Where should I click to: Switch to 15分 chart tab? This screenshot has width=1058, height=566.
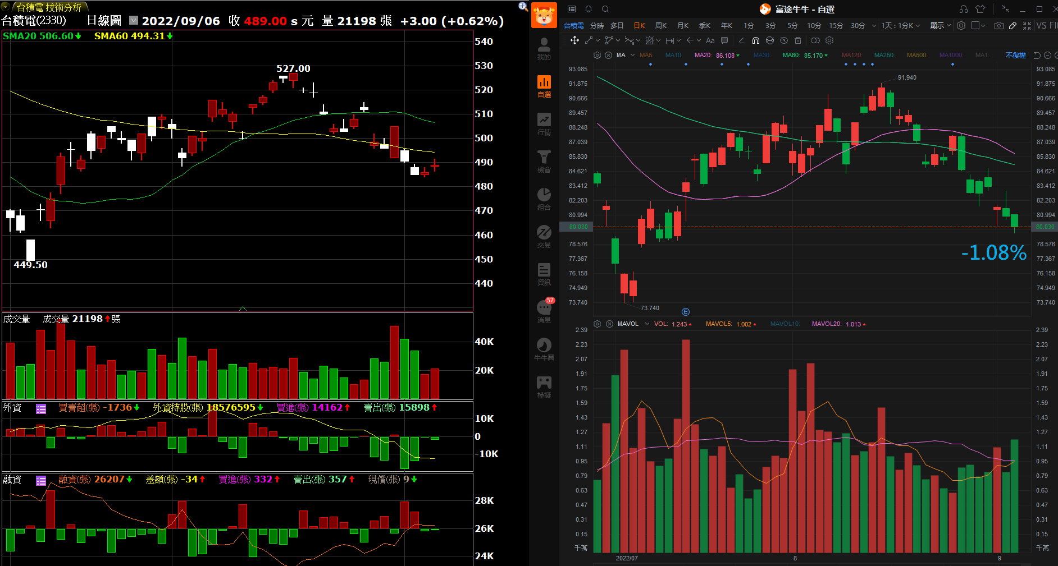coord(836,25)
